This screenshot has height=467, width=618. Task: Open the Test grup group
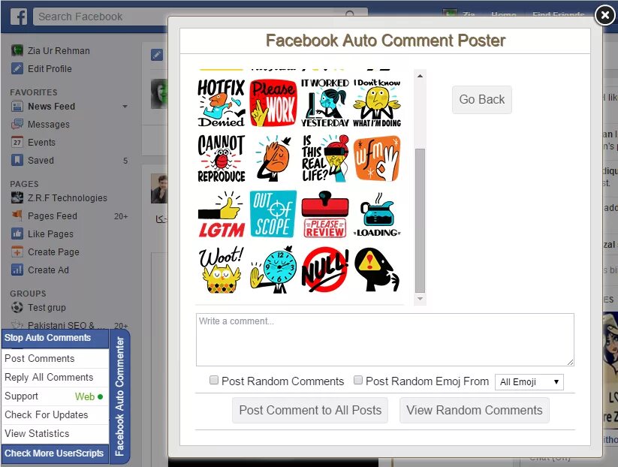point(47,307)
